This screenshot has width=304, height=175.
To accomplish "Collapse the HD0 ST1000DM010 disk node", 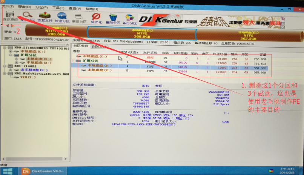I will [x=5, y=48].
